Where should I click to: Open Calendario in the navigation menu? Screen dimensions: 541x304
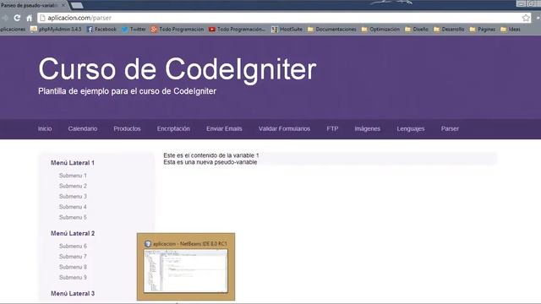(83, 128)
